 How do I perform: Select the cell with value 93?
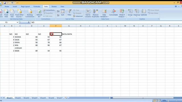(x=32, y=40)
